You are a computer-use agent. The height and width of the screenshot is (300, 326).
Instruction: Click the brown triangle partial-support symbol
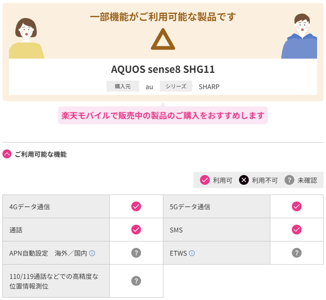[163, 39]
